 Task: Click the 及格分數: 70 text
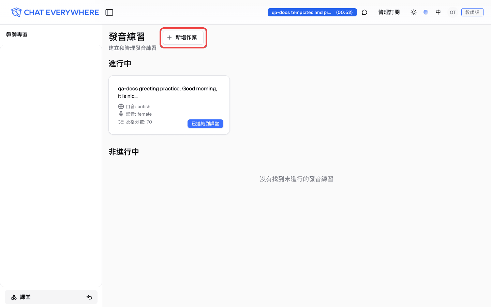coord(139,122)
